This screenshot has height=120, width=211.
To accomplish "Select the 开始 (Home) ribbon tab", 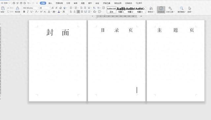I will 43,3.
